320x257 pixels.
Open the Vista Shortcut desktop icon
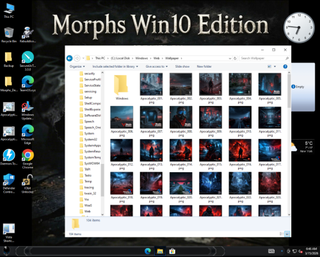point(9,233)
